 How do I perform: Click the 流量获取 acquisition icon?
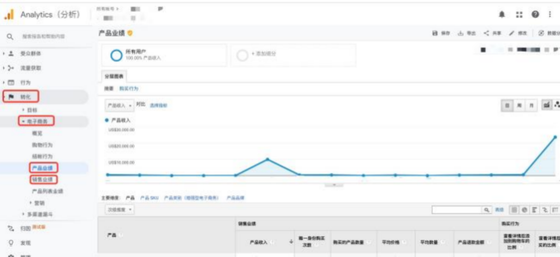11,68
